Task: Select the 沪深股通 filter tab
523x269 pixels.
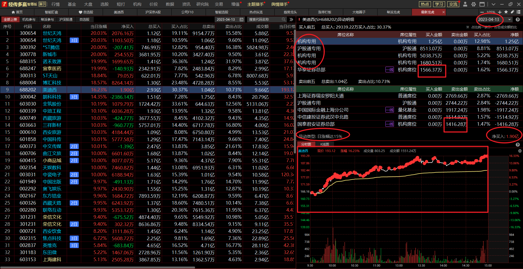Action: [66, 19]
